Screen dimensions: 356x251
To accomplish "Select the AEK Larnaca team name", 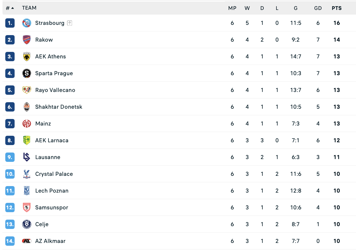I will pos(52,140).
